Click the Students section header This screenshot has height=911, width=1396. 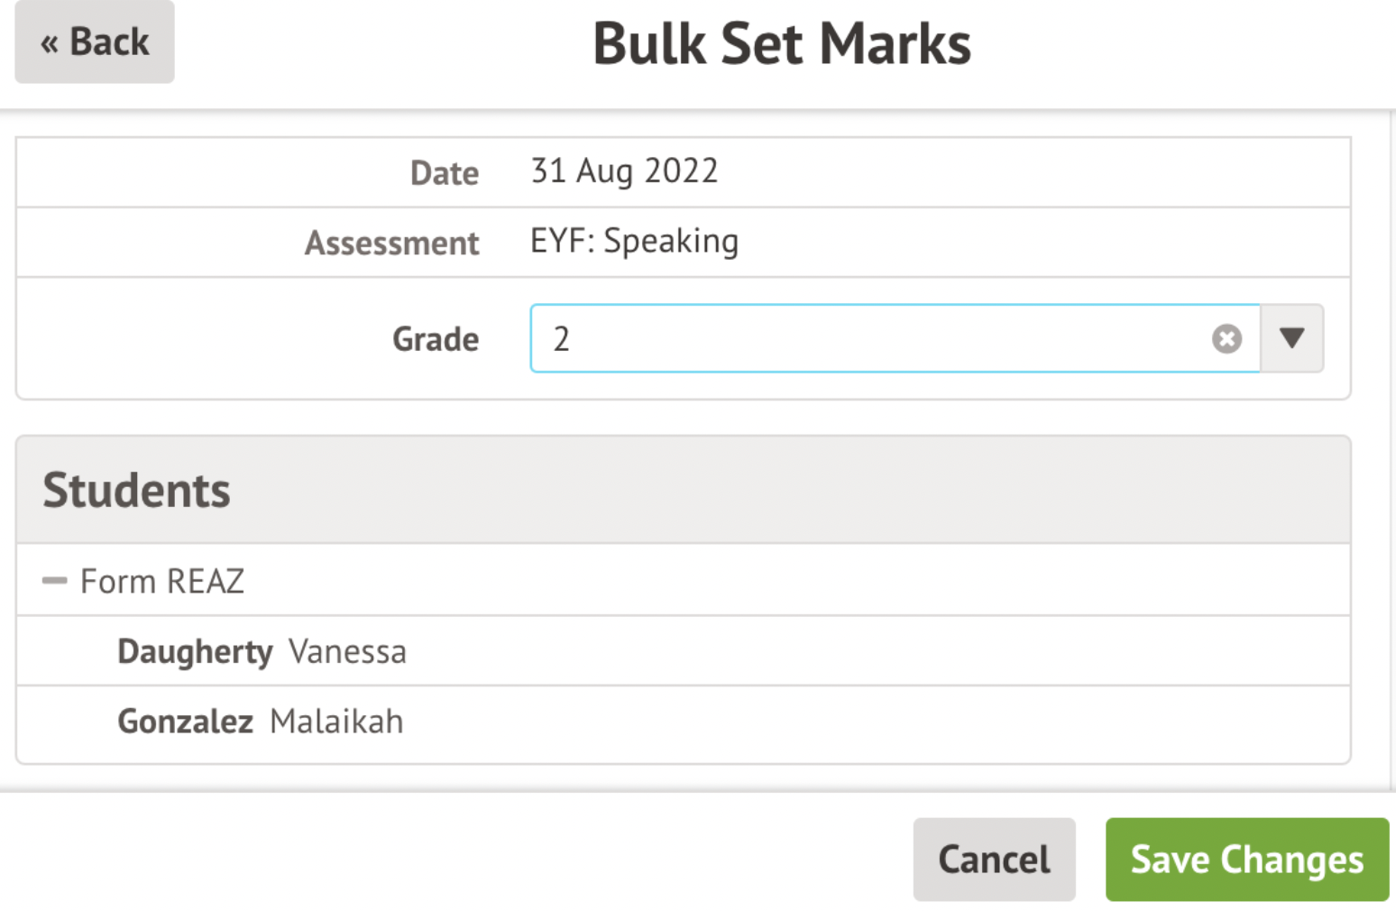136,491
